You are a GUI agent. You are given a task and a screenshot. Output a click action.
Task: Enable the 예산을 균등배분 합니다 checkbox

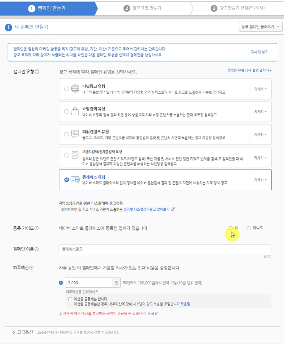point(70,299)
